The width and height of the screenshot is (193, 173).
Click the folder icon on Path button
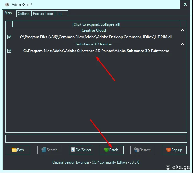pos(14,150)
